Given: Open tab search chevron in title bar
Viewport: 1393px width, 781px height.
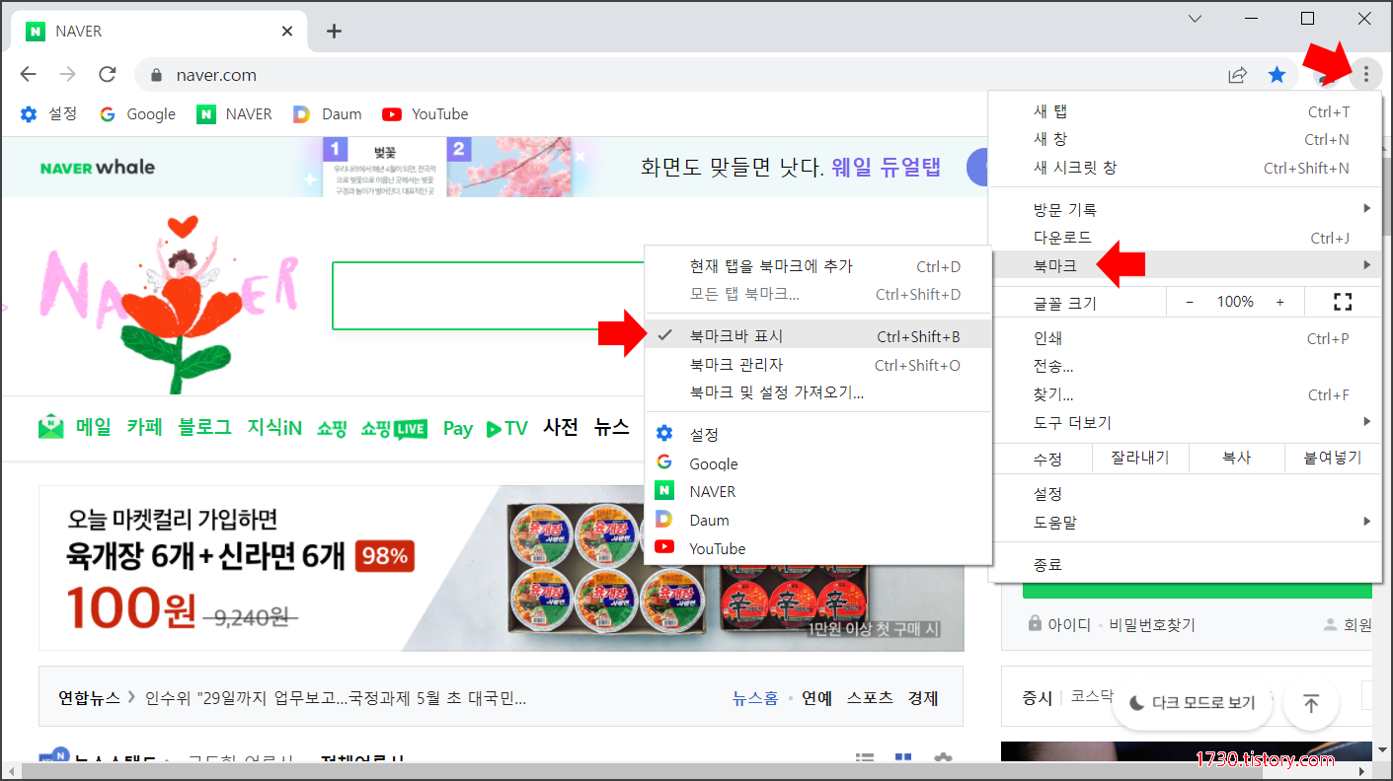Looking at the screenshot, I should tap(1195, 19).
